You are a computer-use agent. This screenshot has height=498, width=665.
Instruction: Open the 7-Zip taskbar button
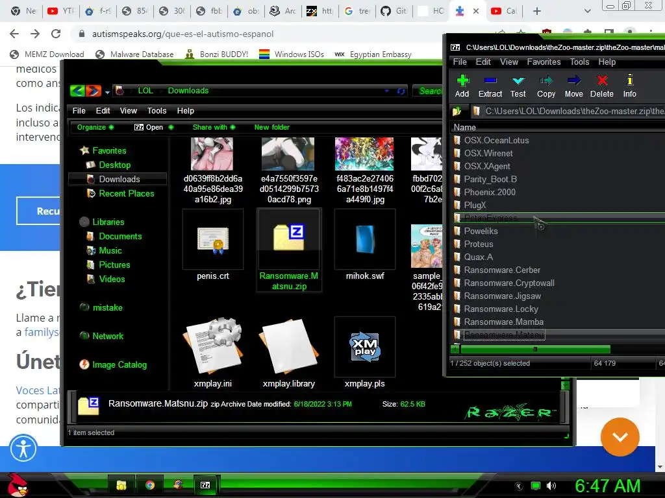[x=205, y=485]
